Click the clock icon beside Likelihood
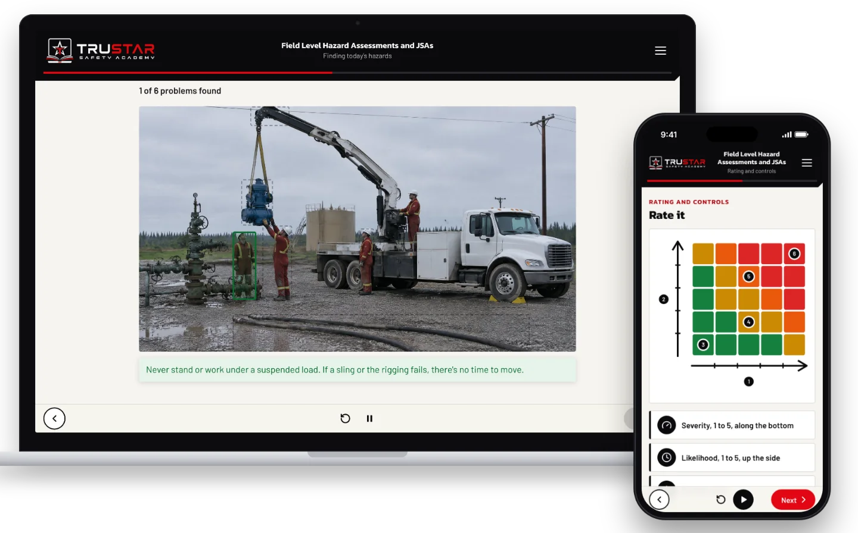This screenshot has width=858, height=533. pos(667,457)
